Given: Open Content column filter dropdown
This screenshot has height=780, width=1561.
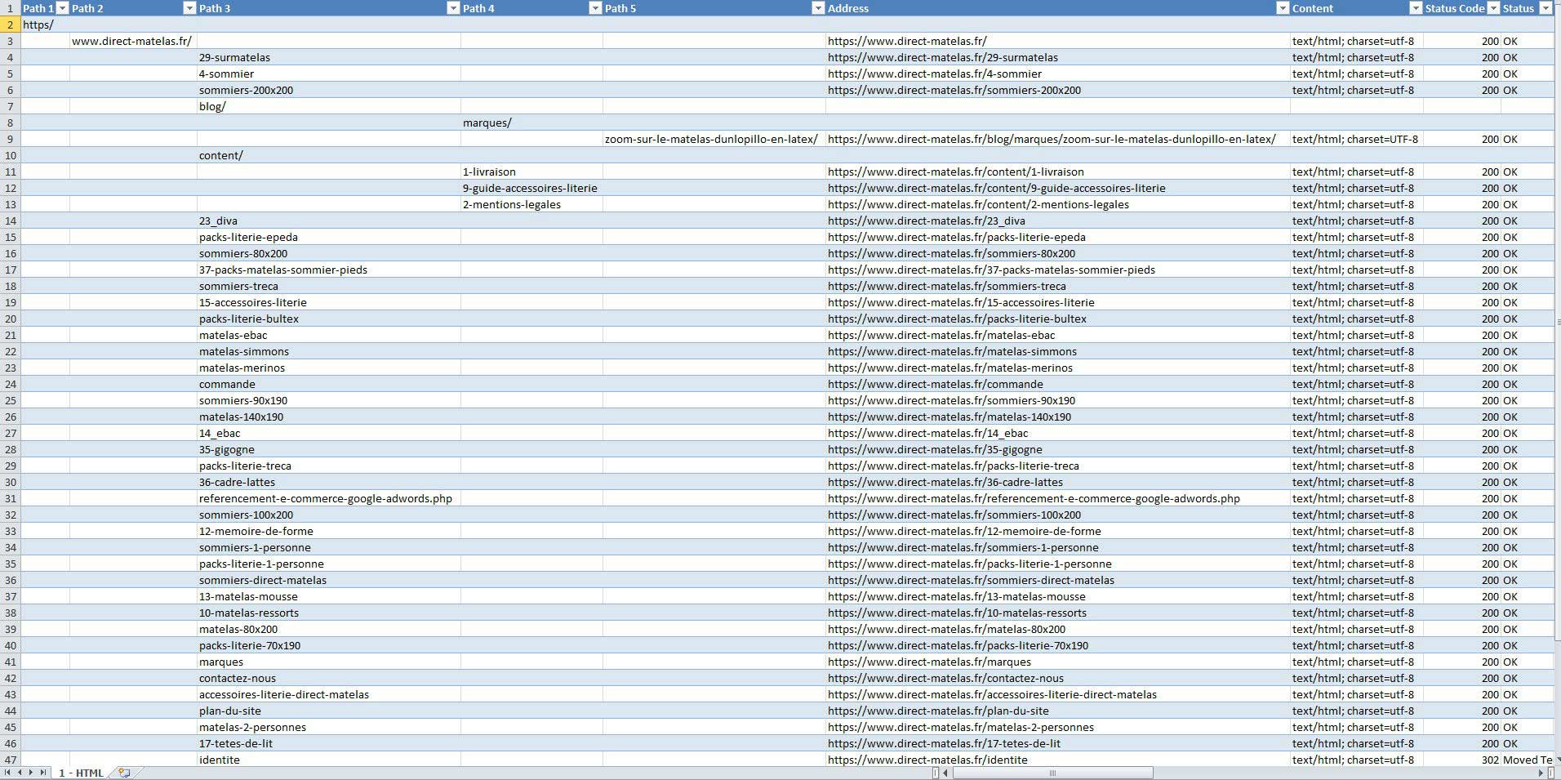Looking at the screenshot, I should 1416,8.
